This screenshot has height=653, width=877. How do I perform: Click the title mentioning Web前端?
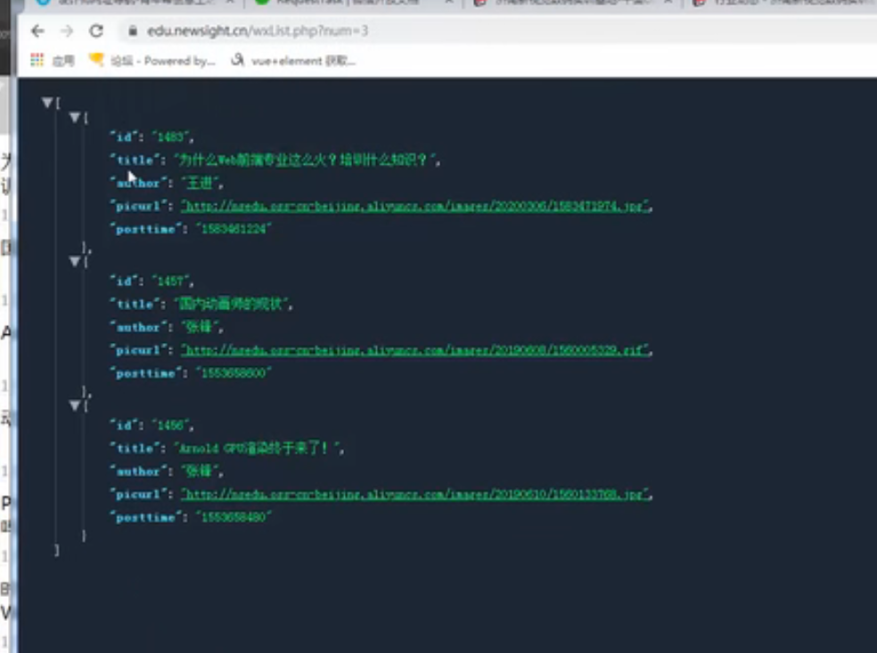(304, 159)
